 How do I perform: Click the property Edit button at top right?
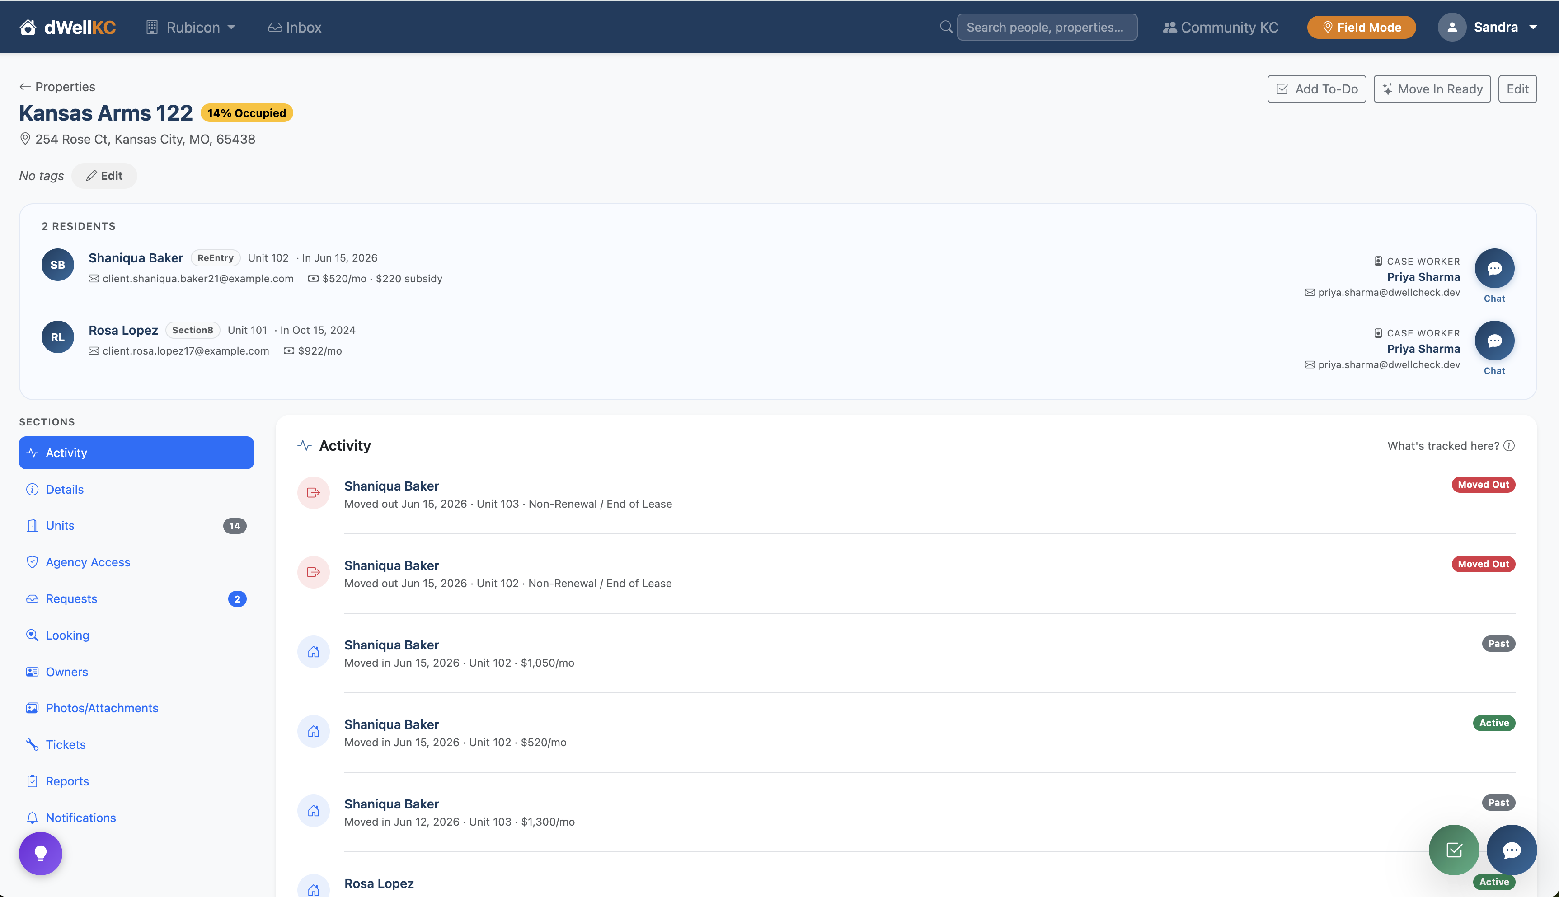click(1517, 89)
